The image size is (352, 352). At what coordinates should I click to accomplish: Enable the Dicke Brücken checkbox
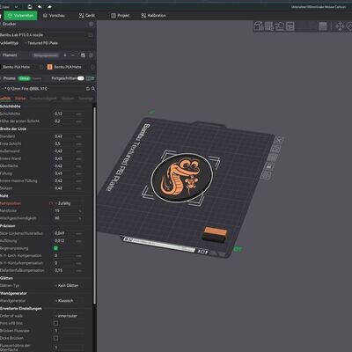tap(55, 338)
